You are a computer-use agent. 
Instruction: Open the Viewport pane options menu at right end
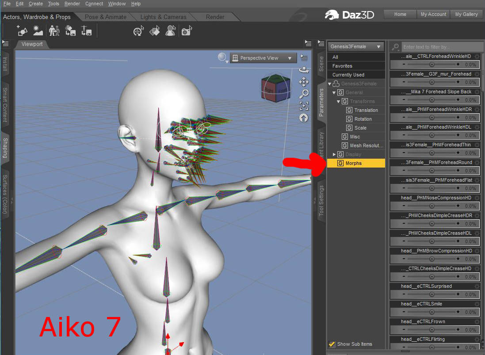click(308, 43)
